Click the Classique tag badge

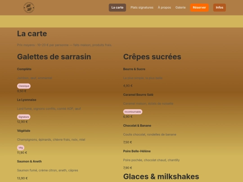coord(24,86)
